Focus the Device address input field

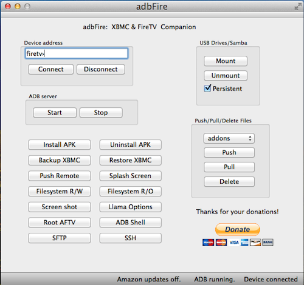(x=77, y=53)
